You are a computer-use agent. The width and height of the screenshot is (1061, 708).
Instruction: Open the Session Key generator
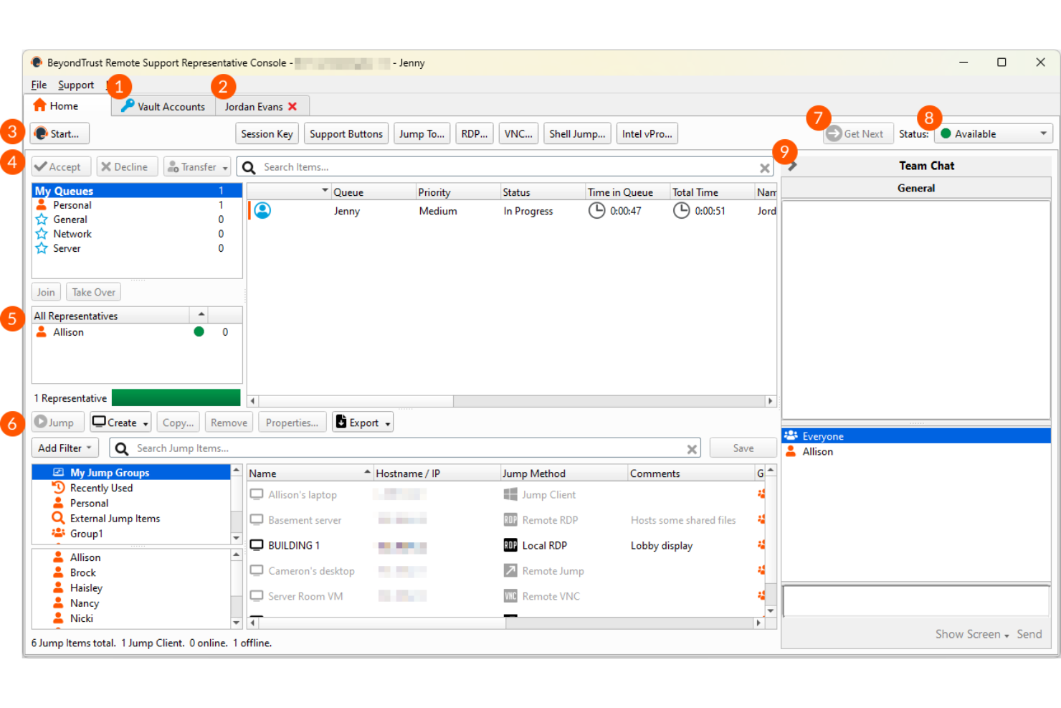tap(267, 133)
